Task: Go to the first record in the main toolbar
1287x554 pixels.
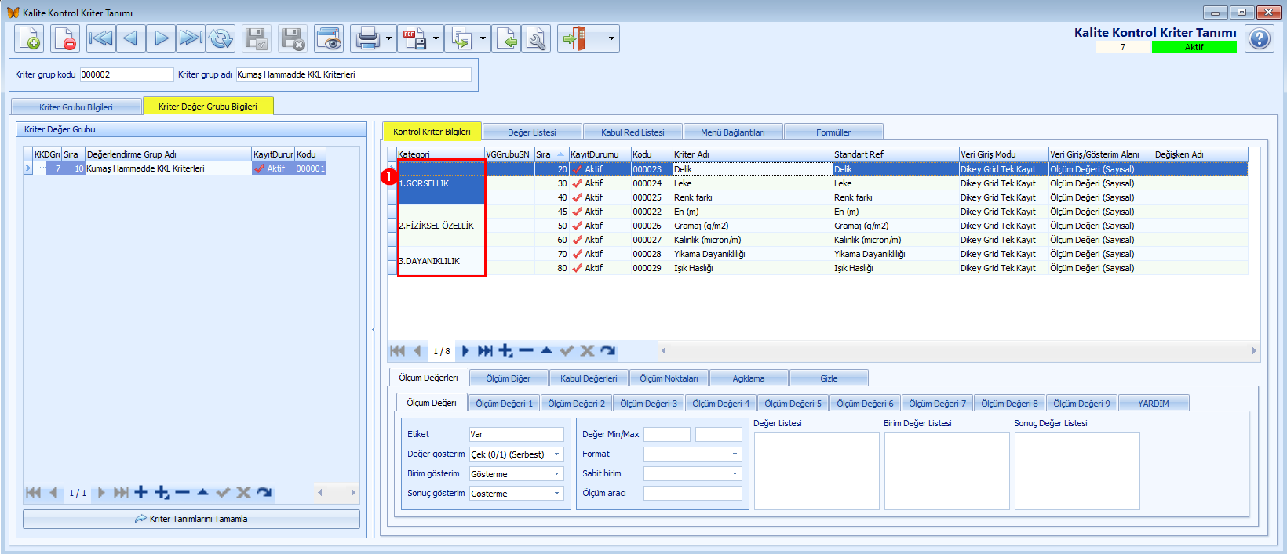Action: coord(100,38)
